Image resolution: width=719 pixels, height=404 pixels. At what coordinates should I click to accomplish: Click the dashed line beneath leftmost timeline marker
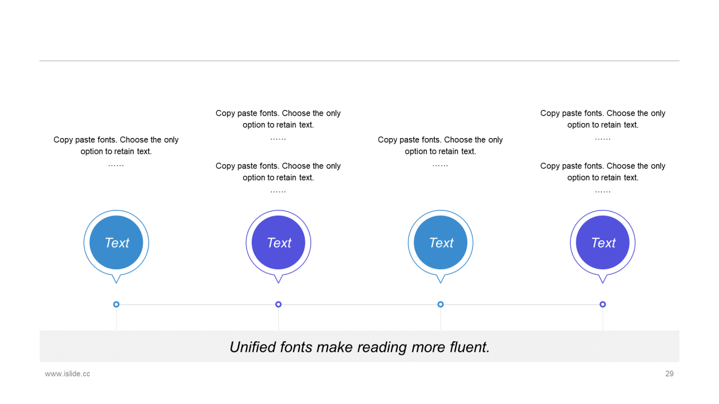[x=116, y=319]
